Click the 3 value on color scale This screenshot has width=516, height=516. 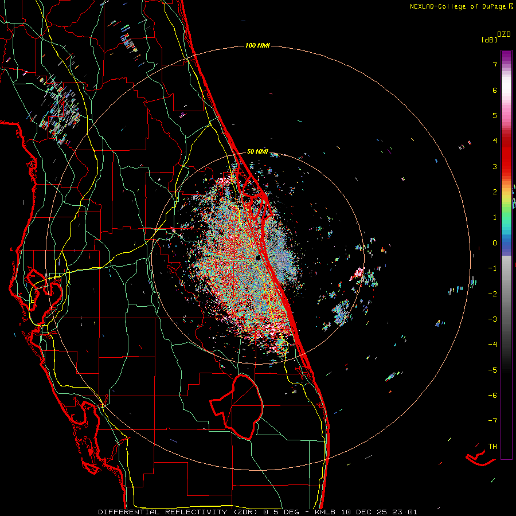pyautogui.click(x=495, y=166)
